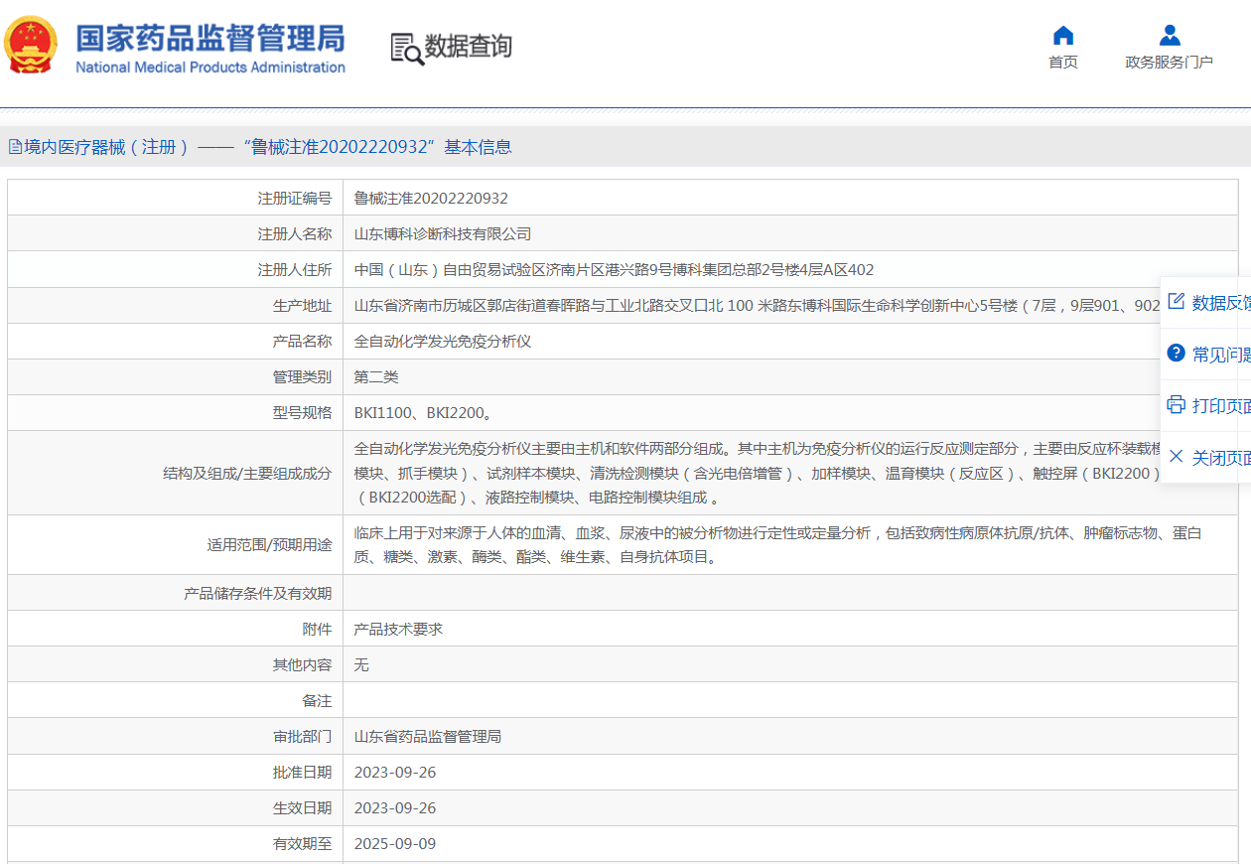Select 打印页面 in side panel
The width and height of the screenshot is (1251, 864).
coord(1221,406)
